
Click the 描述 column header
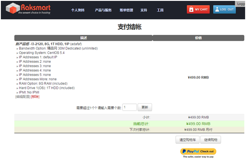click(83, 38)
